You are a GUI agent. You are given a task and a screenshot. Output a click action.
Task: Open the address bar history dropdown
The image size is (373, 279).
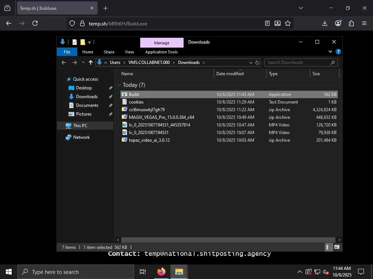click(x=251, y=62)
